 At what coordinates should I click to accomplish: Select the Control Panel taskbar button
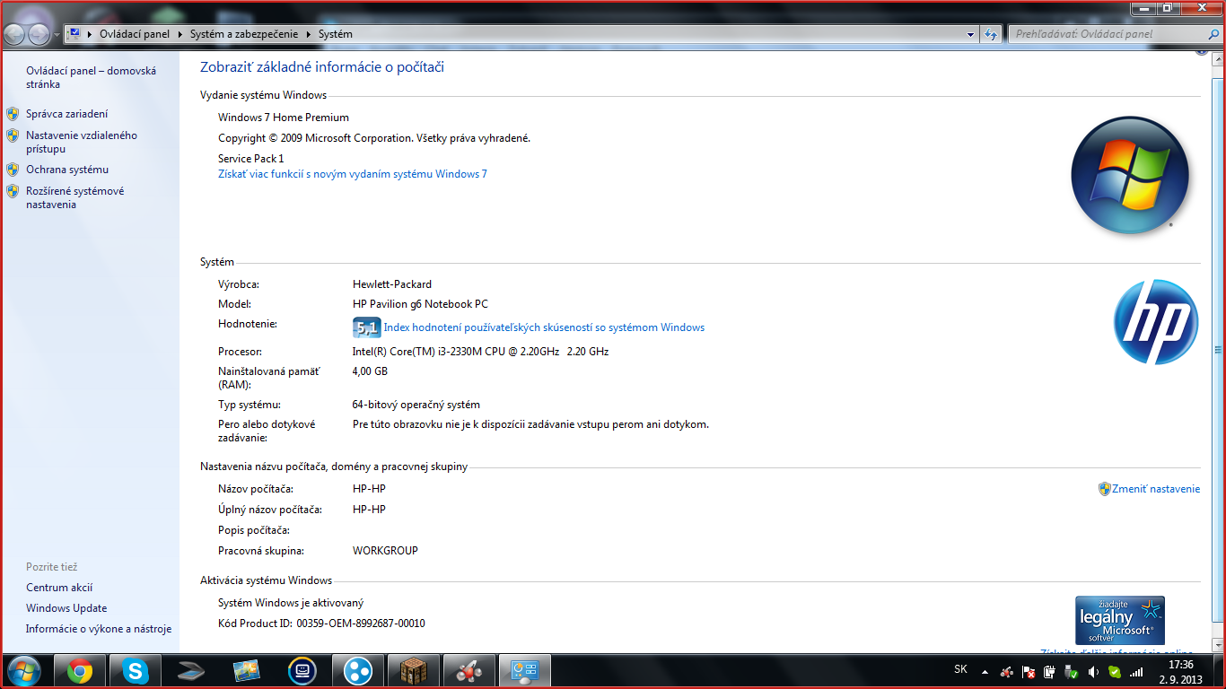tap(525, 670)
